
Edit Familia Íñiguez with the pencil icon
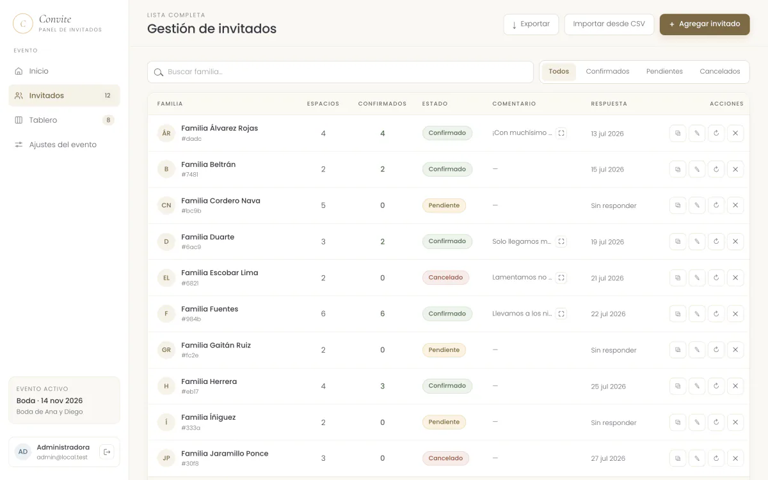pyautogui.click(x=697, y=422)
